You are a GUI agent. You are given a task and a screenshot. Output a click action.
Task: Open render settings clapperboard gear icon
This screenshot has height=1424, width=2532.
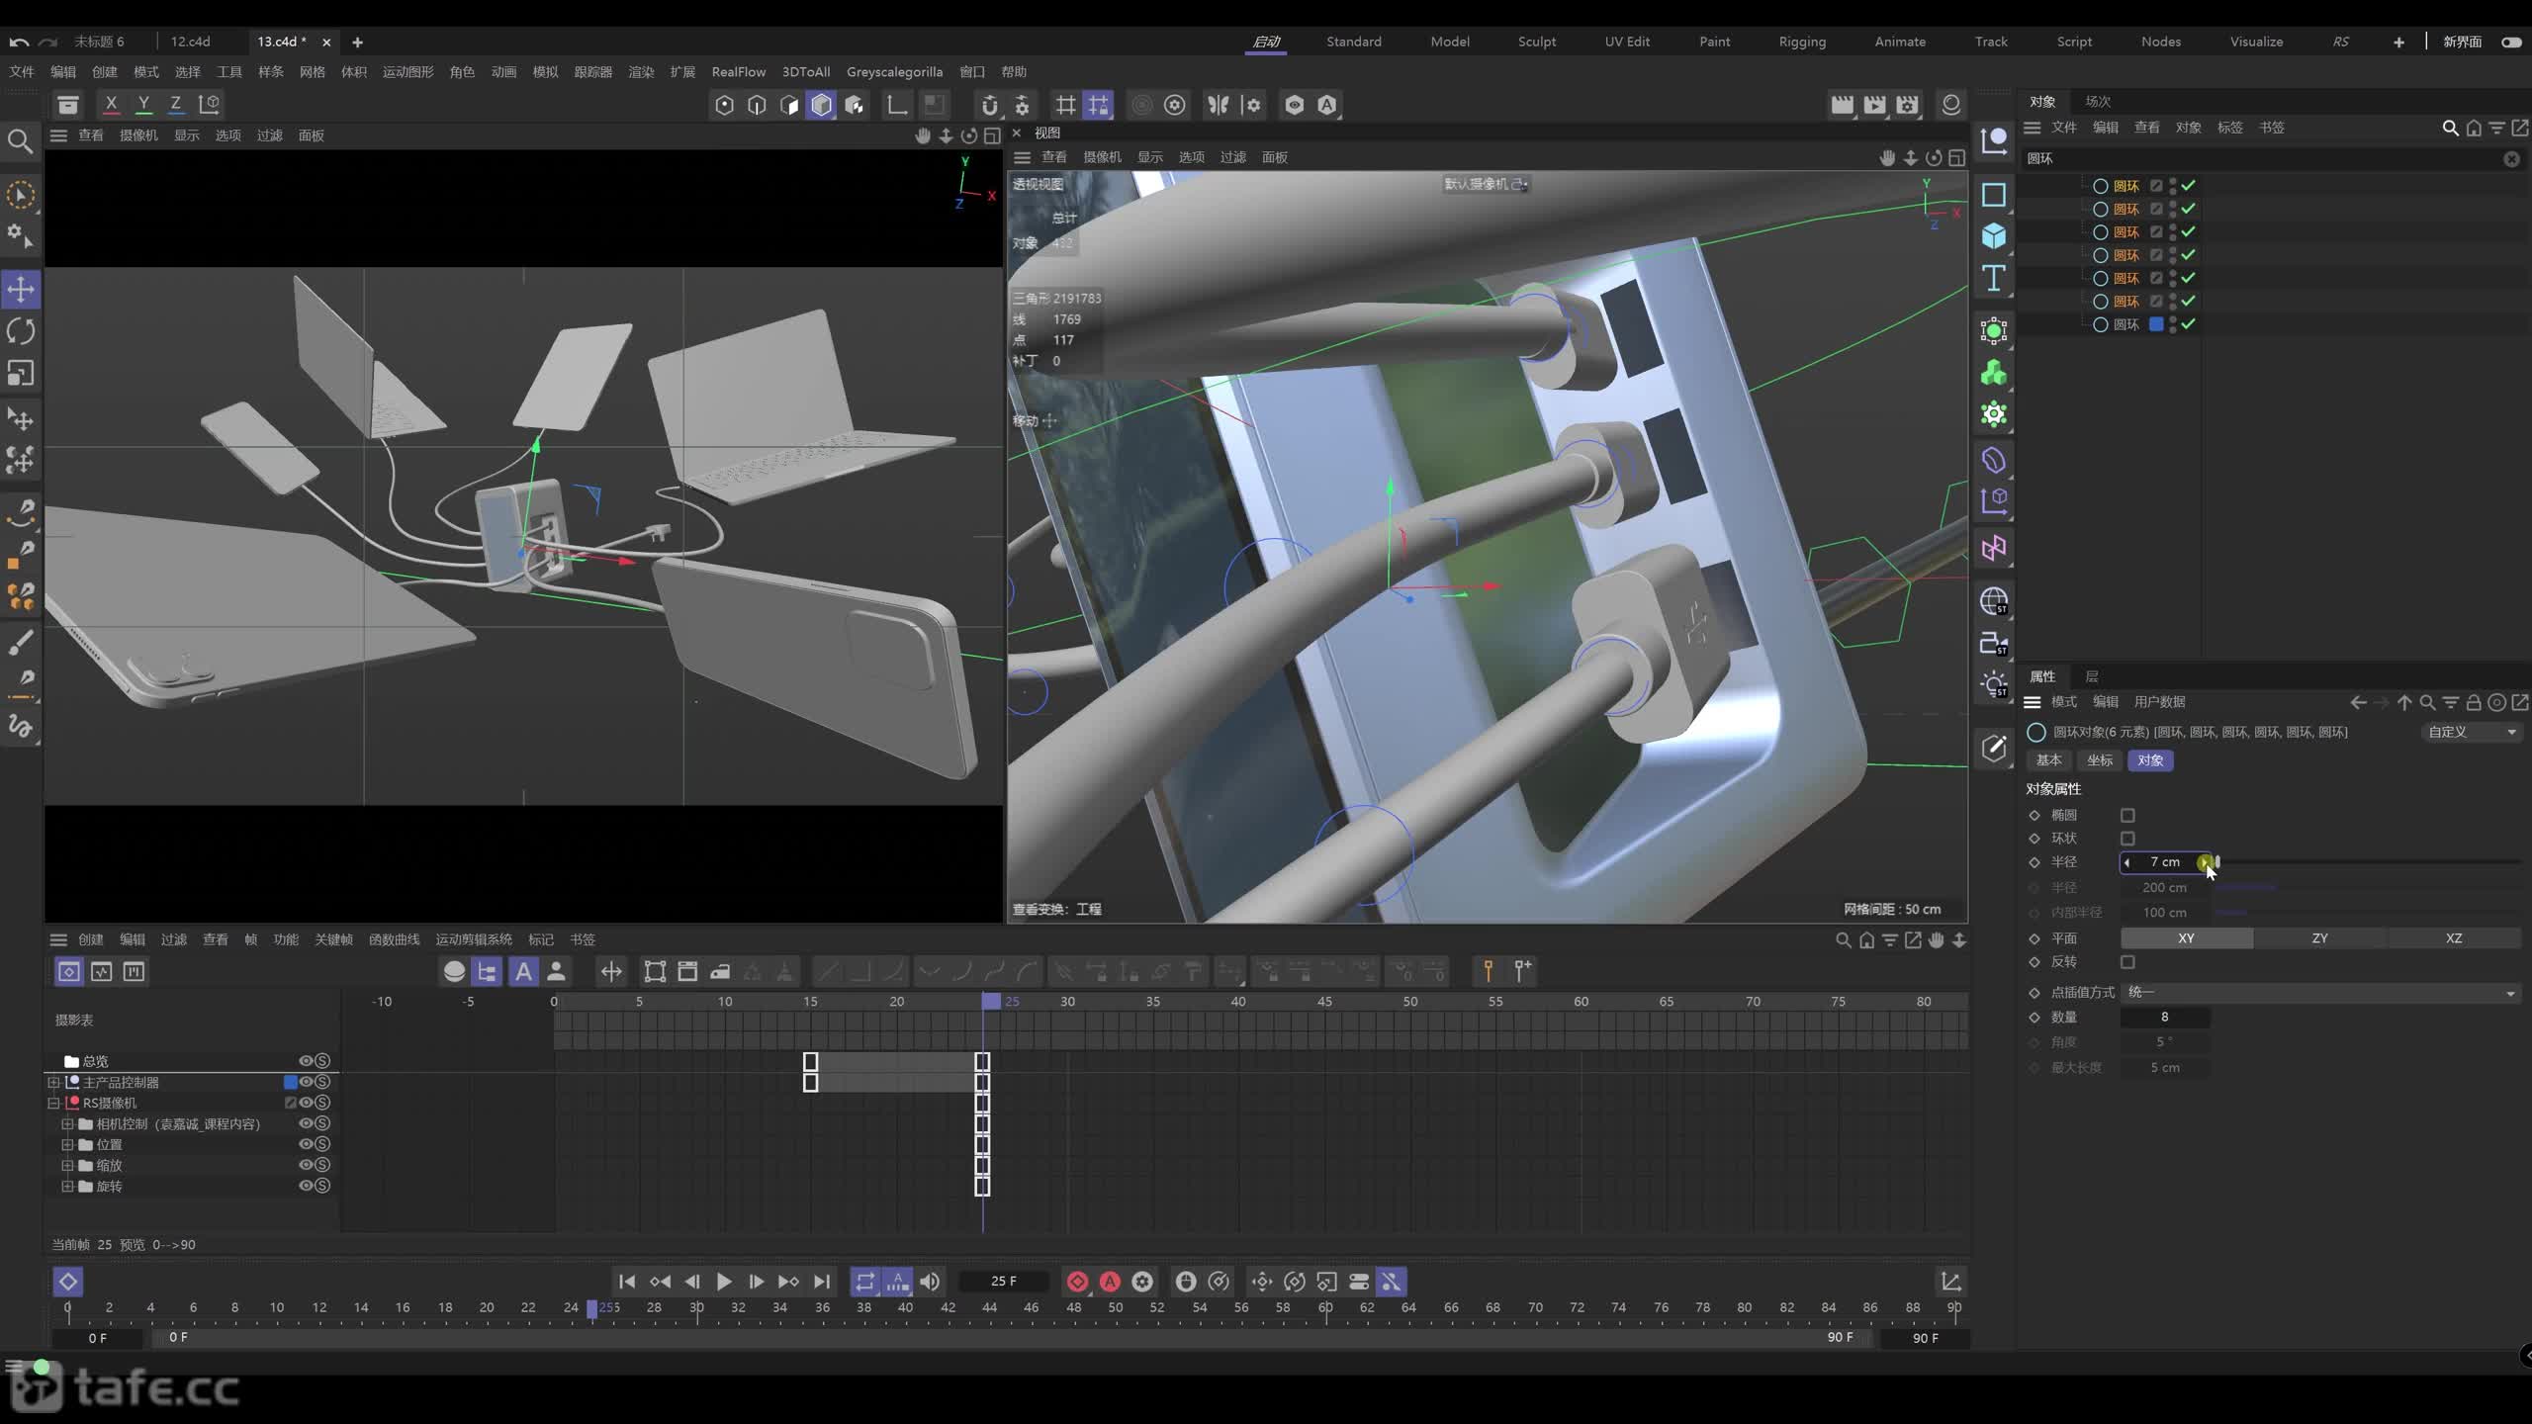pyautogui.click(x=1908, y=105)
